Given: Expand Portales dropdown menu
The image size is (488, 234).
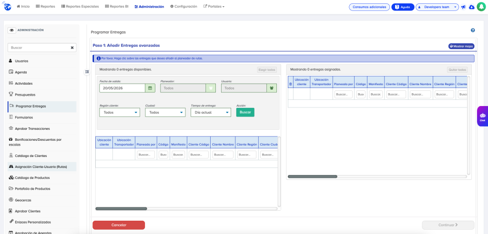Looking at the screenshot, I should click(214, 7).
